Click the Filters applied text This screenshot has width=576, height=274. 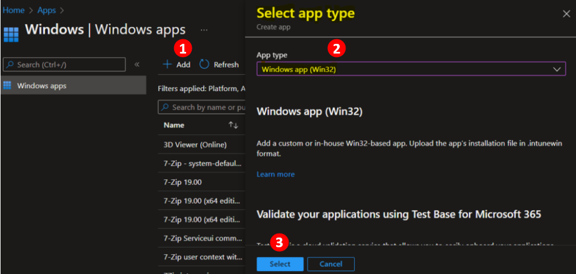pos(201,89)
